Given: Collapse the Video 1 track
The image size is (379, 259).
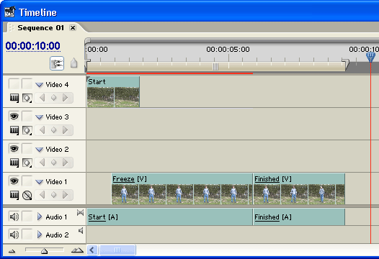Looking at the screenshot, I should (39, 182).
